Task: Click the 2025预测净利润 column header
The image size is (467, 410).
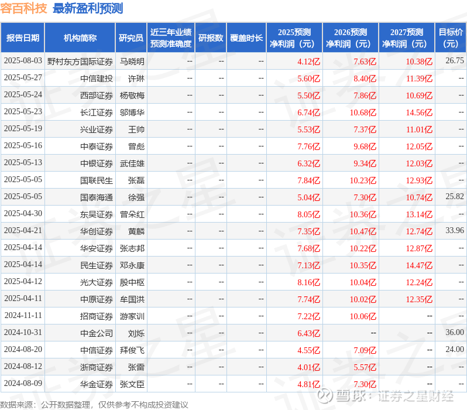Action: coord(294,38)
